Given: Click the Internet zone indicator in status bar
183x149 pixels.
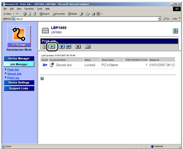Looking at the screenshot, I should tap(157, 146).
